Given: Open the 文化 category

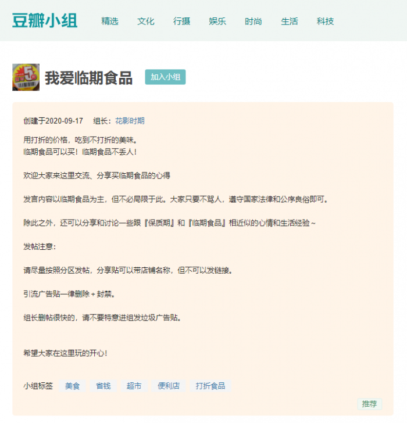Looking at the screenshot, I should pyautogui.click(x=146, y=21).
